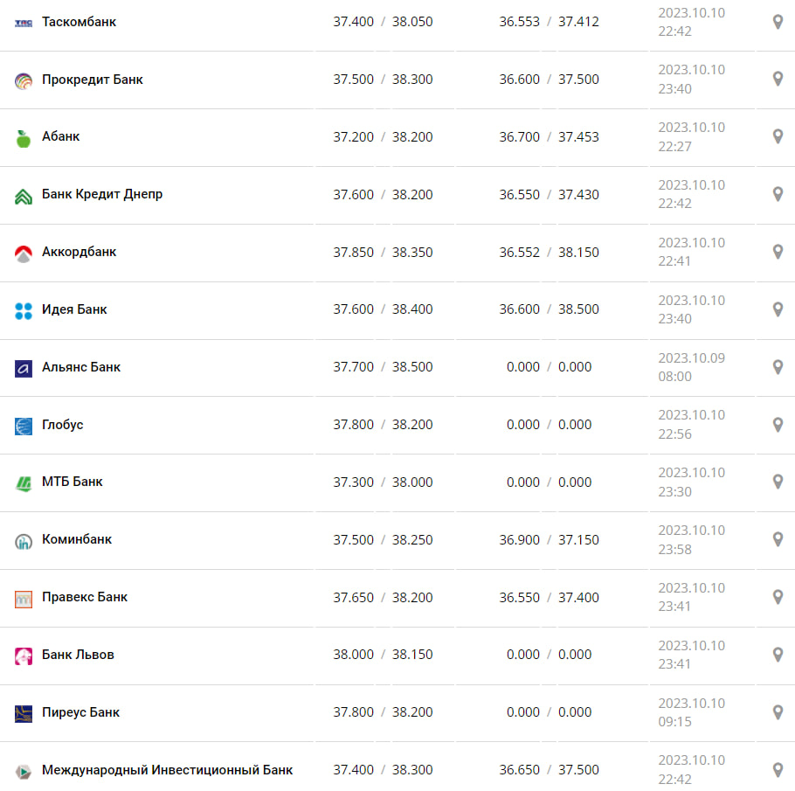Click the Таскомбанк logo icon
This screenshot has width=795, height=791.
[24, 22]
